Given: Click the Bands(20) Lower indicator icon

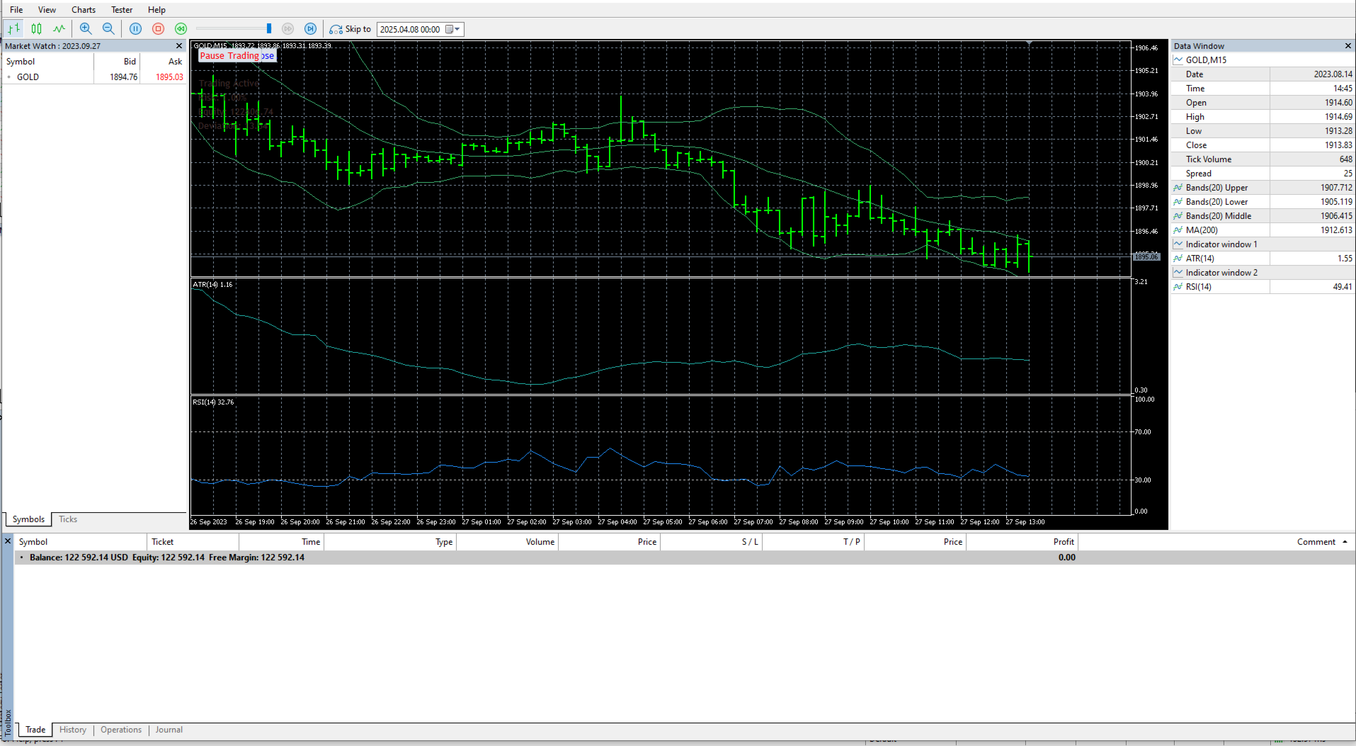Looking at the screenshot, I should [1178, 202].
